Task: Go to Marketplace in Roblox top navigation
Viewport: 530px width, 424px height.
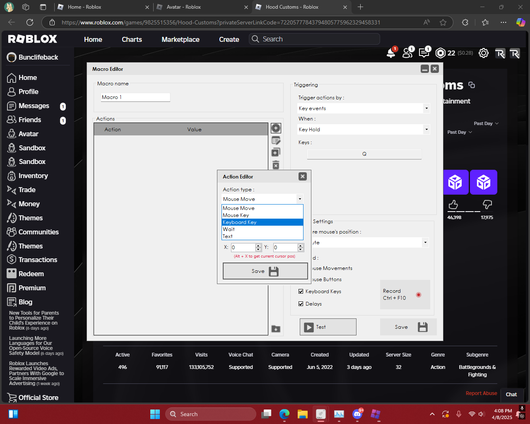Action: (x=181, y=39)
